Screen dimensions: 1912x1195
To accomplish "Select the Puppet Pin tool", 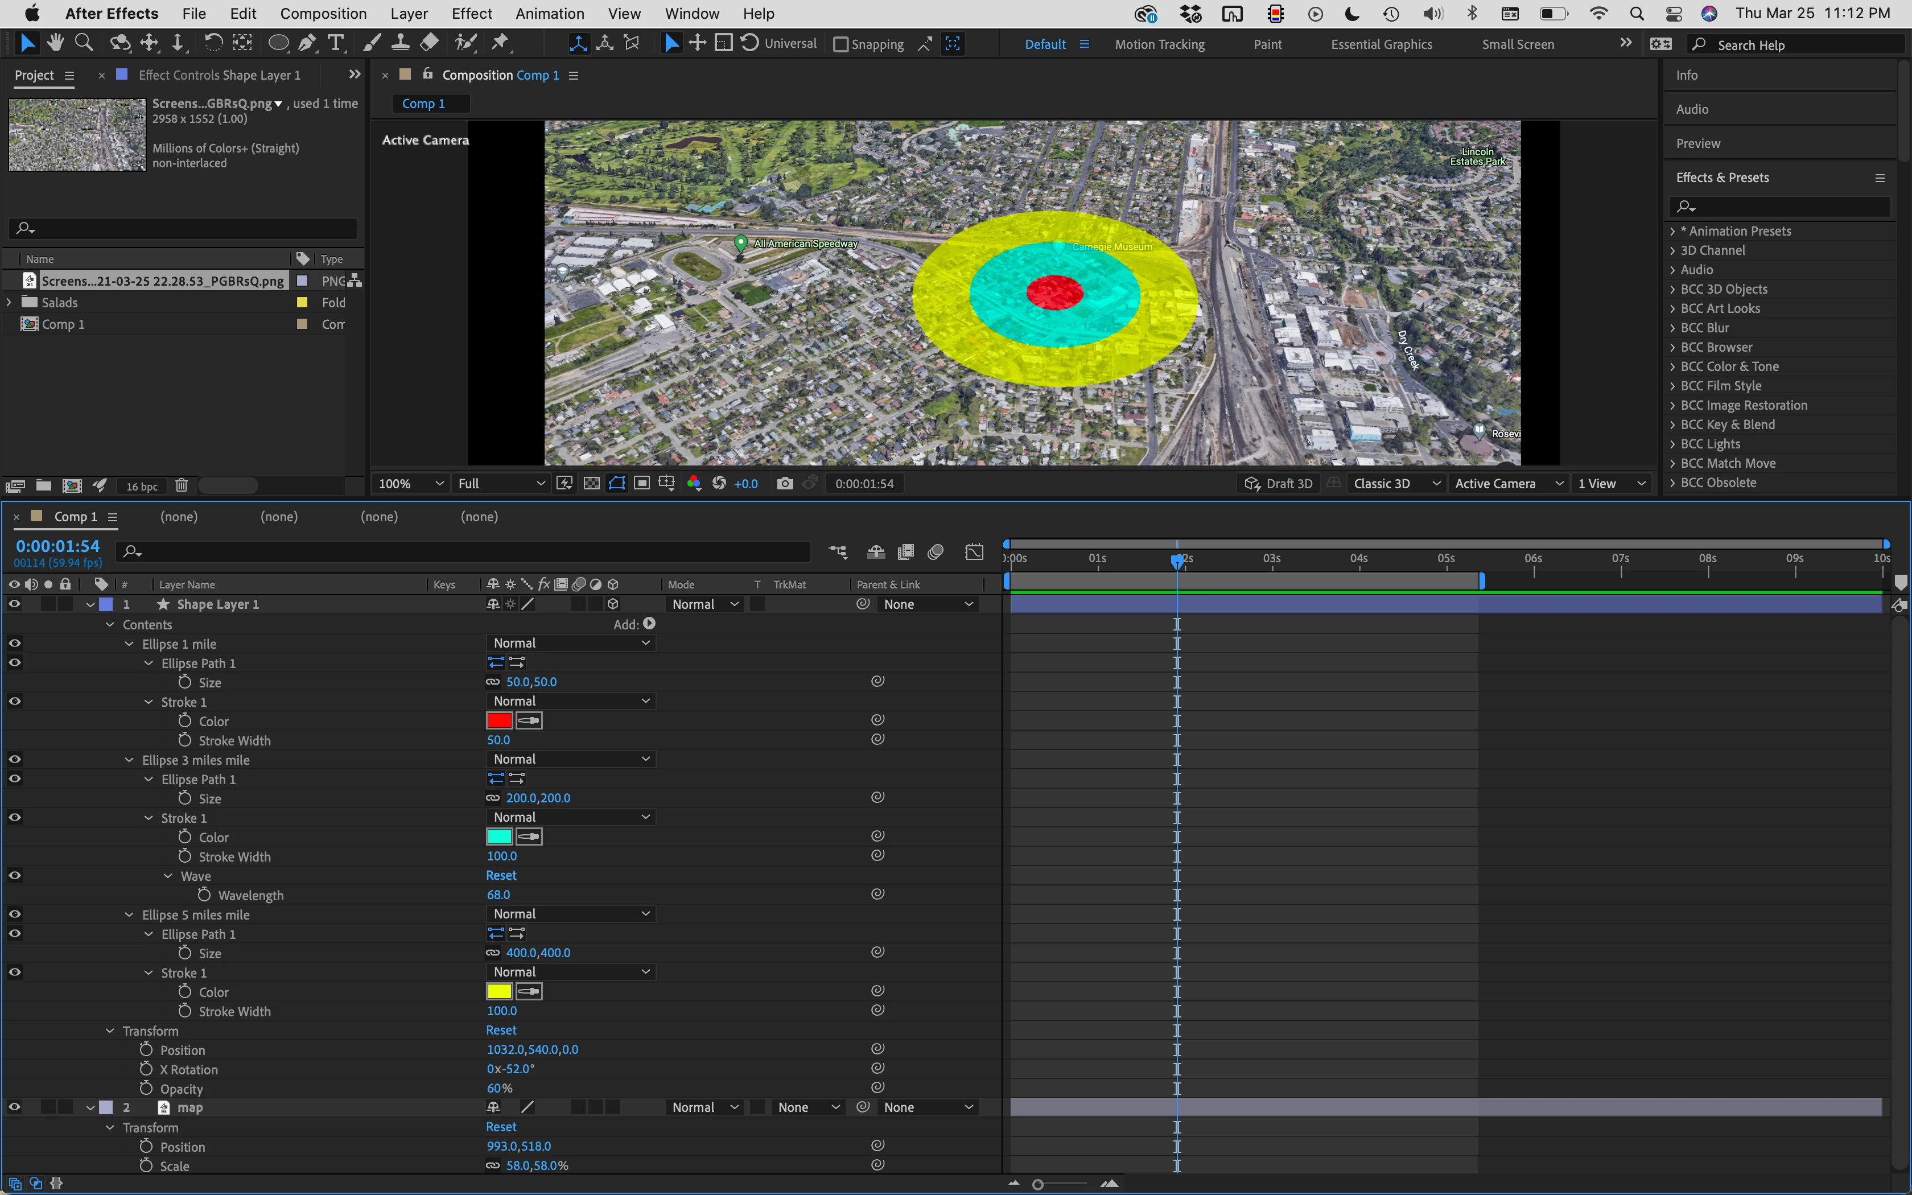I will tap(499, 43).
